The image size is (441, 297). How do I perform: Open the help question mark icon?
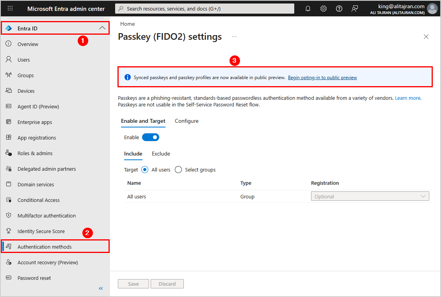[x=339, y=9]
